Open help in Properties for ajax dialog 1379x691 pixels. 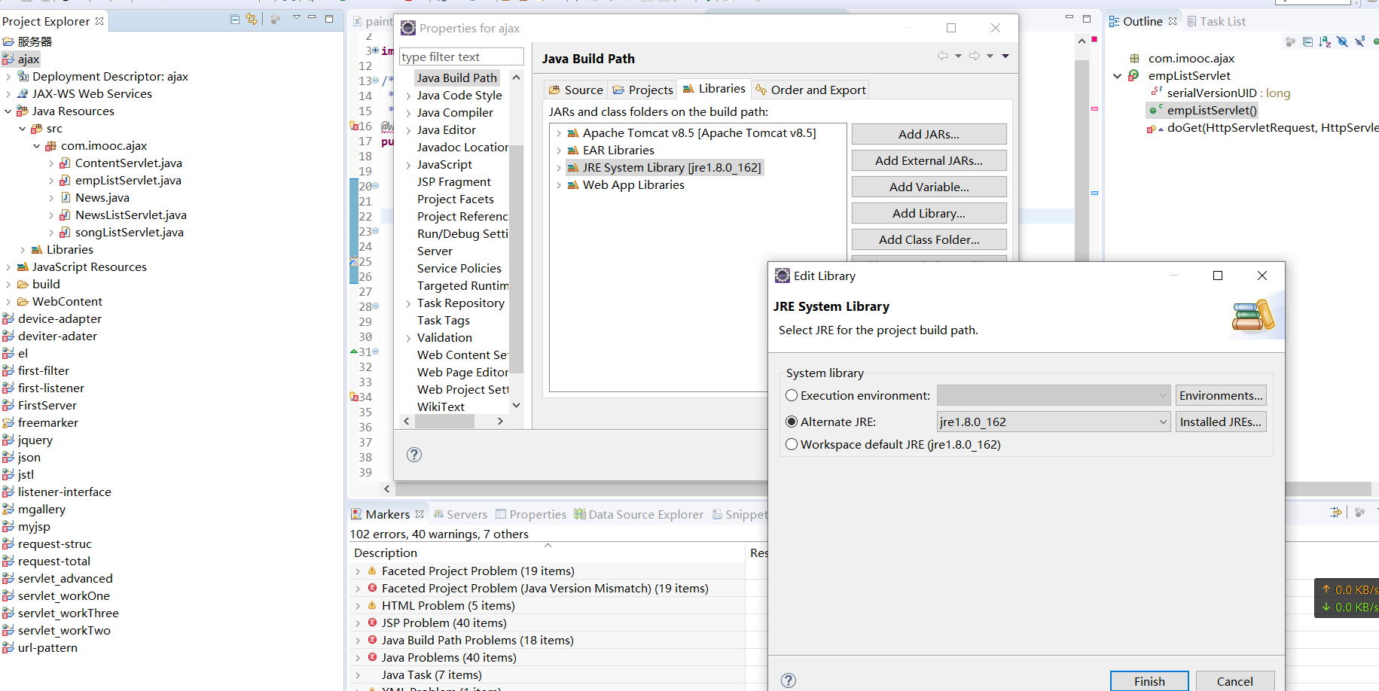414,455
